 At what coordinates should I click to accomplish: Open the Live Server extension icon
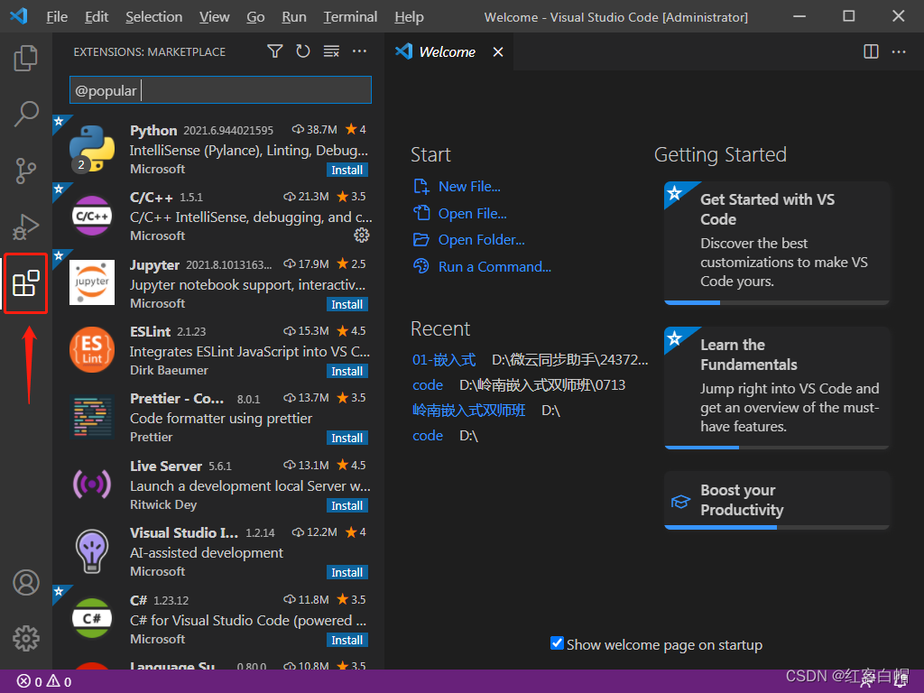click(x=92, y=485)
